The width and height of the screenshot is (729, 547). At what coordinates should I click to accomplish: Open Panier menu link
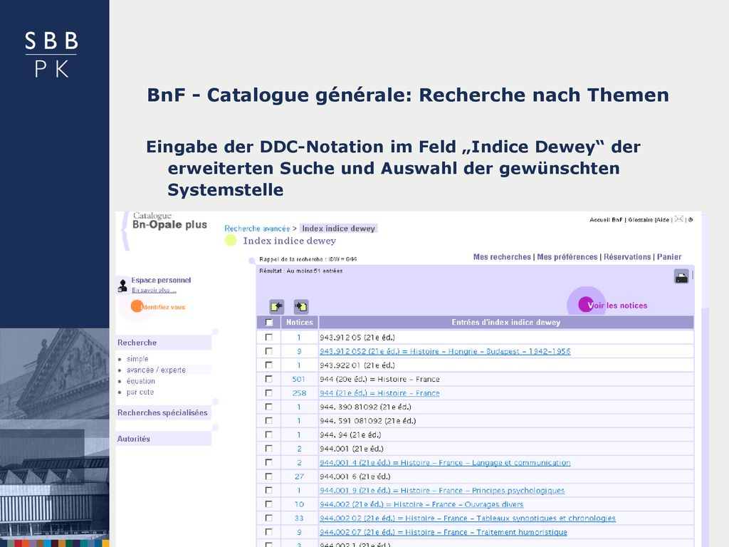pyautogui.click(x=669, y=256)
